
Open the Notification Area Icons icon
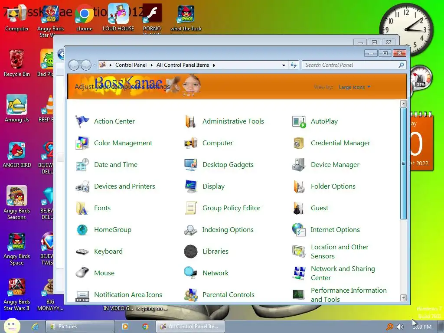click(x=82, y=295)
